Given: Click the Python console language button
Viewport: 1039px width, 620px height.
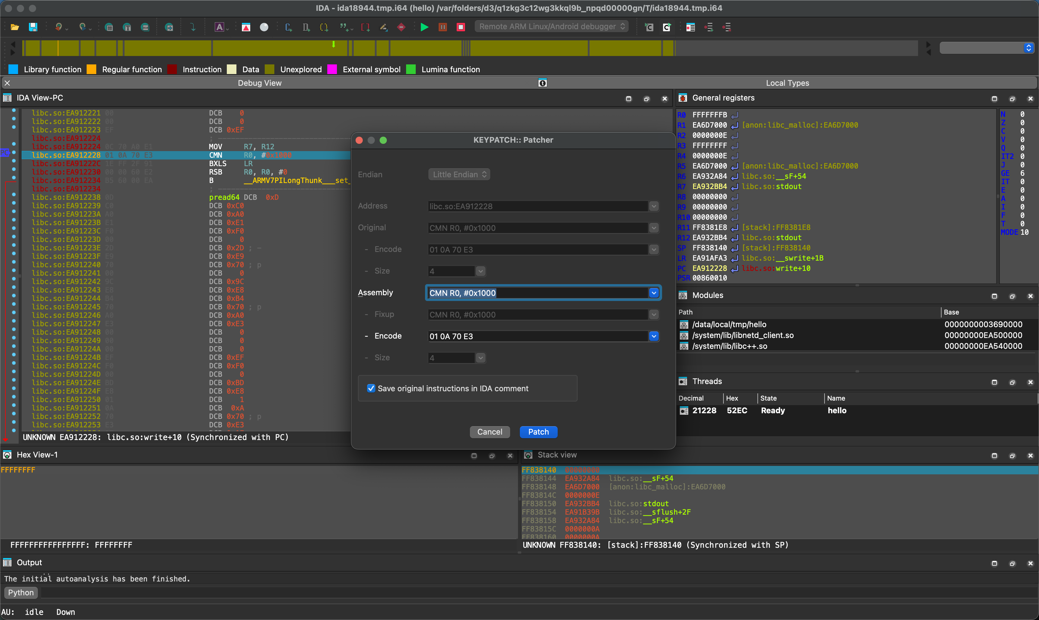Looking at the screenshot, I should (x=21, y=592).
